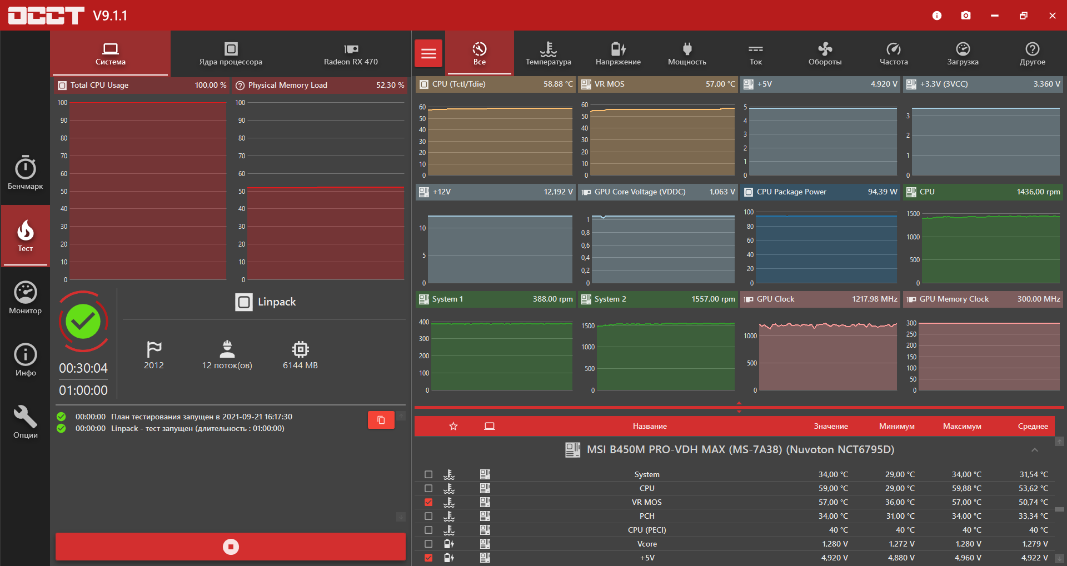Uncheck the +5V sensor checkbox
The width and height of the screenshot is (1067, 566).
428,558
